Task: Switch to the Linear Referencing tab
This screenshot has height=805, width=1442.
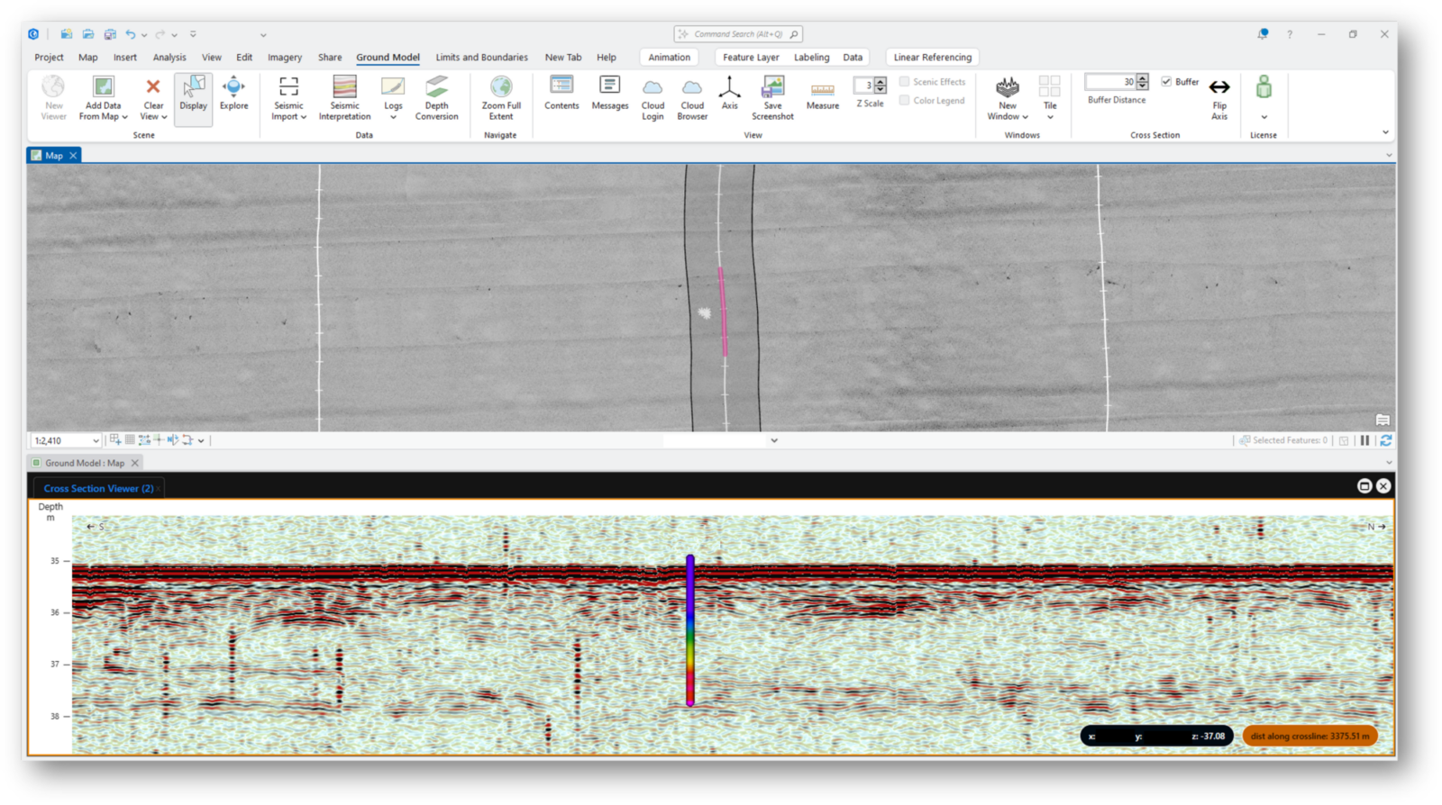Action: pos(932,58)
